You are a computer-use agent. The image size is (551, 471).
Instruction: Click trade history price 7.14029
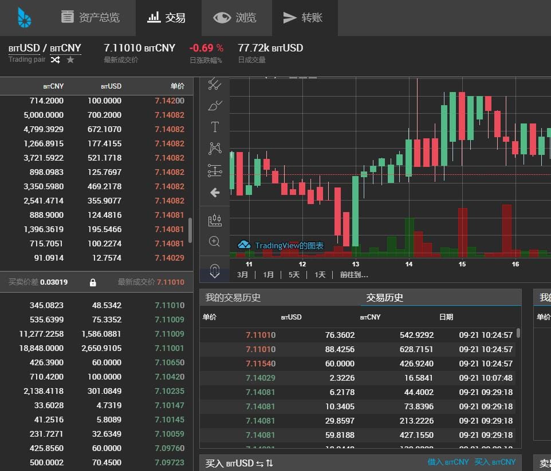click(261, 378)
